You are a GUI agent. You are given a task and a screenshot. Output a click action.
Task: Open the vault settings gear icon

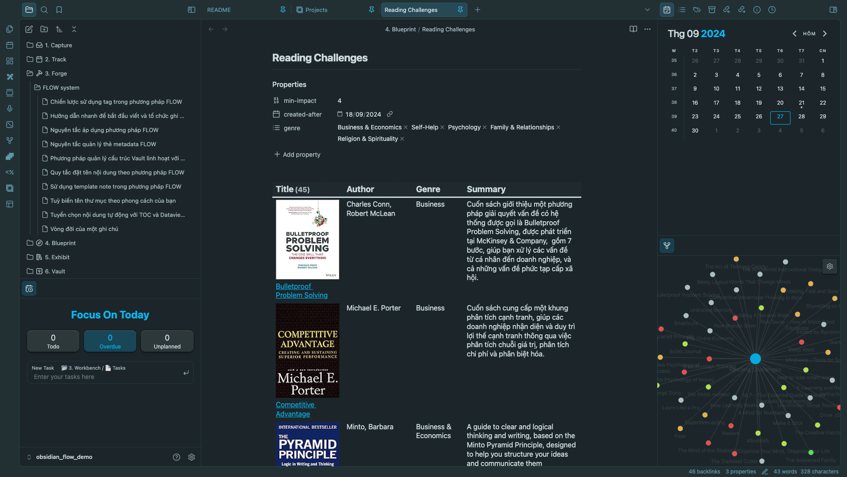(x=192, y=457)
